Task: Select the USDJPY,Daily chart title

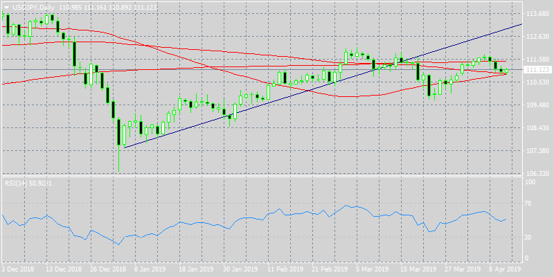Action: pyautogui.click(x=32, y=8)
